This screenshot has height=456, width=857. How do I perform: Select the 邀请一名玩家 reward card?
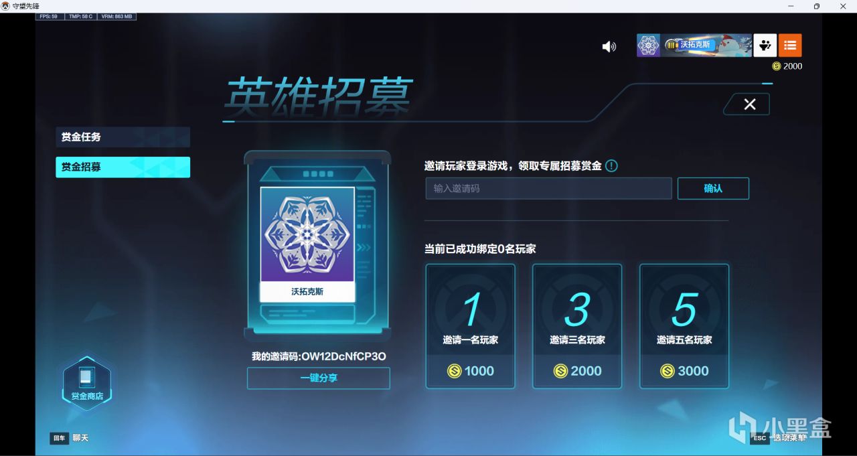click(471, 326)
